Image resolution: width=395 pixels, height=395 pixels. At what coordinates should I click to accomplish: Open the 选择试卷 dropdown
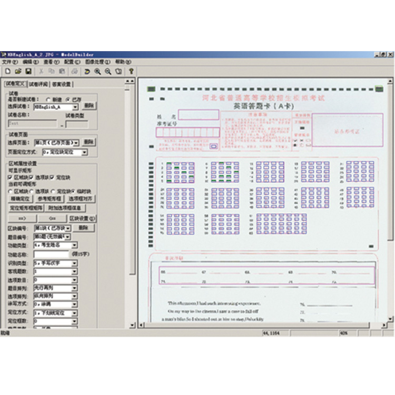coord(75,107)
